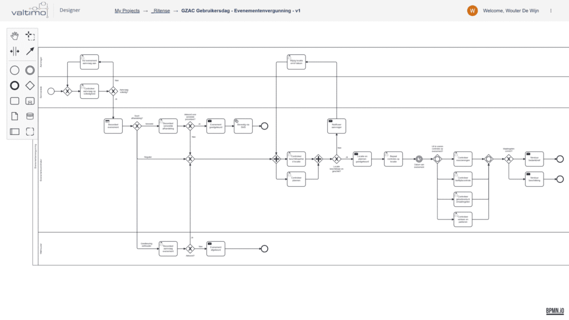Select the 'Maatregelen correct?' gateway
The image size is (569, 320).
click(x=509, y=159)
